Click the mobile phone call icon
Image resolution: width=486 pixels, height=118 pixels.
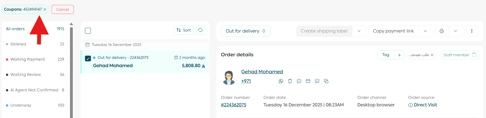click(x=290, y=81)
